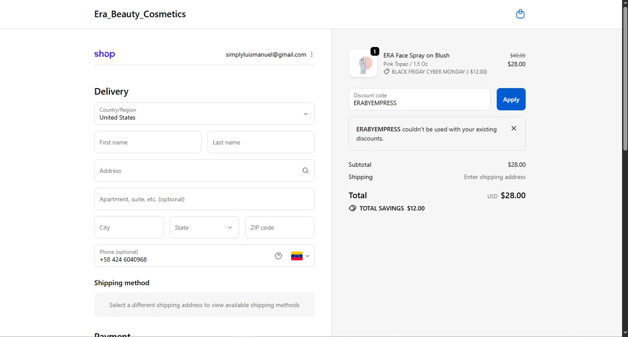Screen dimensions: 628x337
Task: Click the Enter shipping address text
Action: point(494,177)
